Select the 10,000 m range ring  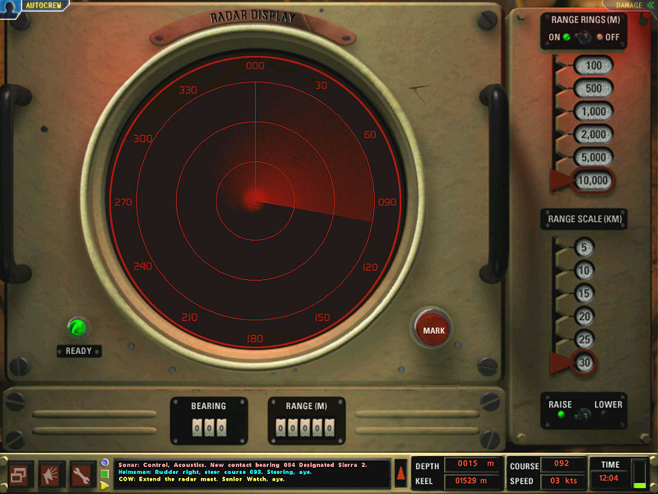click(593, 180)
